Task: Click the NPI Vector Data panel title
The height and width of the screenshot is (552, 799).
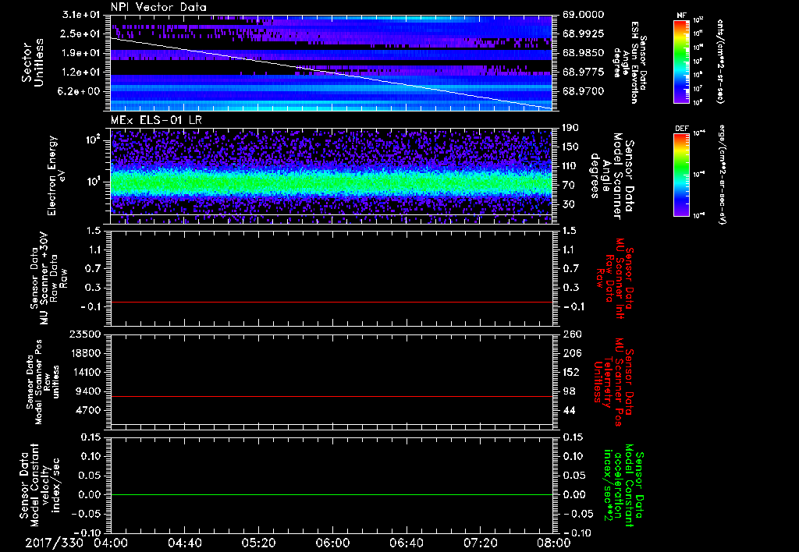Action: pyautogui.click(x=159, y=7)
